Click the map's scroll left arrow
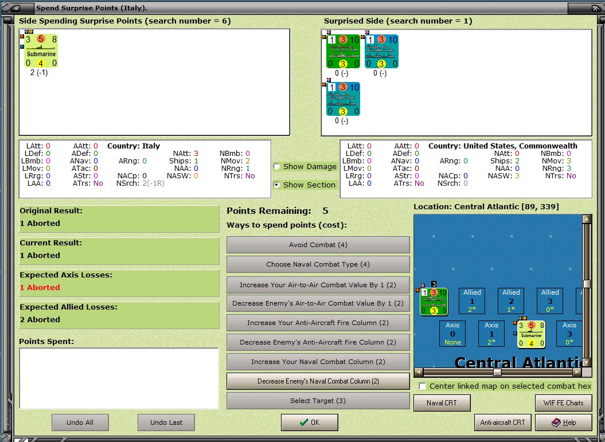 coord(418,372)
